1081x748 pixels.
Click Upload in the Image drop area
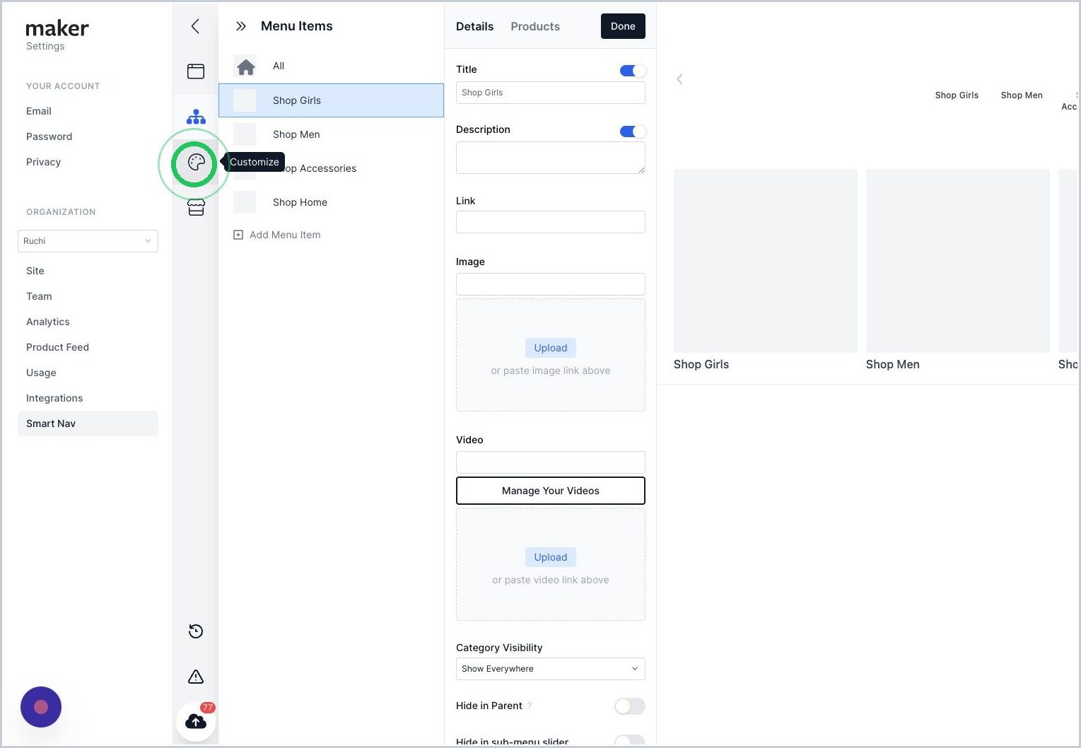click(x=551, y=348)
